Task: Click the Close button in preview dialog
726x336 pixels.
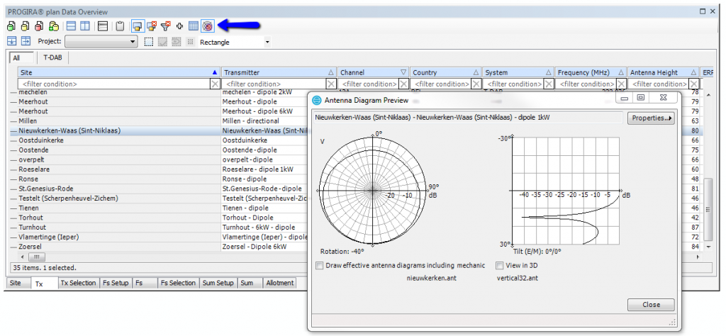Action: (651, 305)
